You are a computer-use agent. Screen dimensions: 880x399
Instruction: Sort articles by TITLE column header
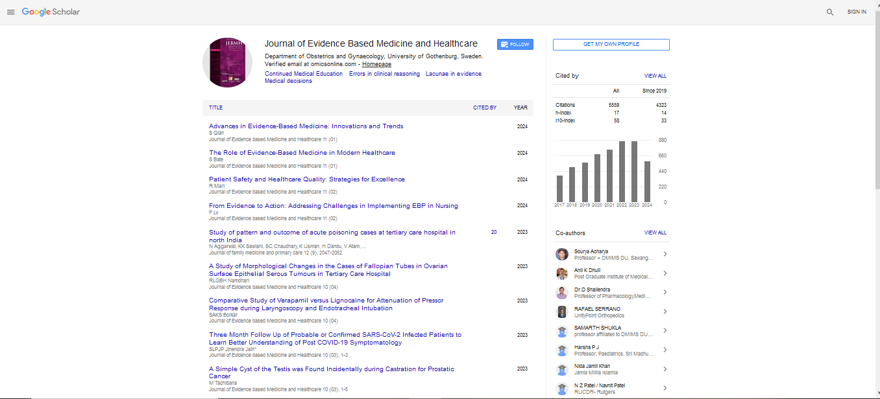click(215, 108)
